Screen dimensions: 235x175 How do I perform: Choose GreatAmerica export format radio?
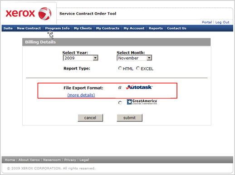pyautogui.click(x=120, y=103)
